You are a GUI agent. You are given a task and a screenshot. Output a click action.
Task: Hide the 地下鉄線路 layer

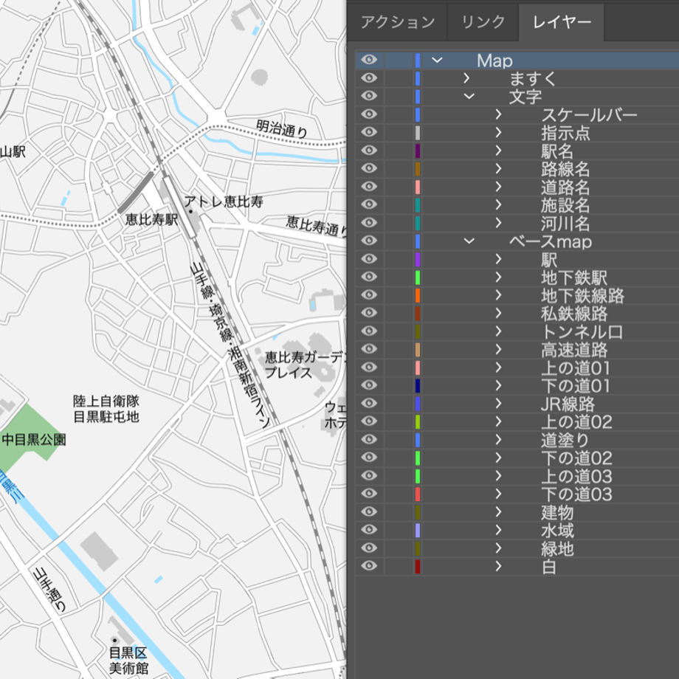369,295
